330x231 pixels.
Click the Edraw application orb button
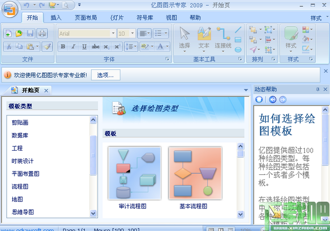click(9, 9)
